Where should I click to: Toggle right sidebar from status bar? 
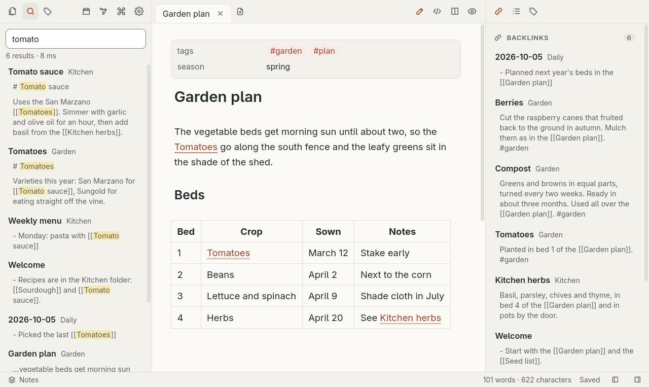pyautogui.click(x=638, y=380)
